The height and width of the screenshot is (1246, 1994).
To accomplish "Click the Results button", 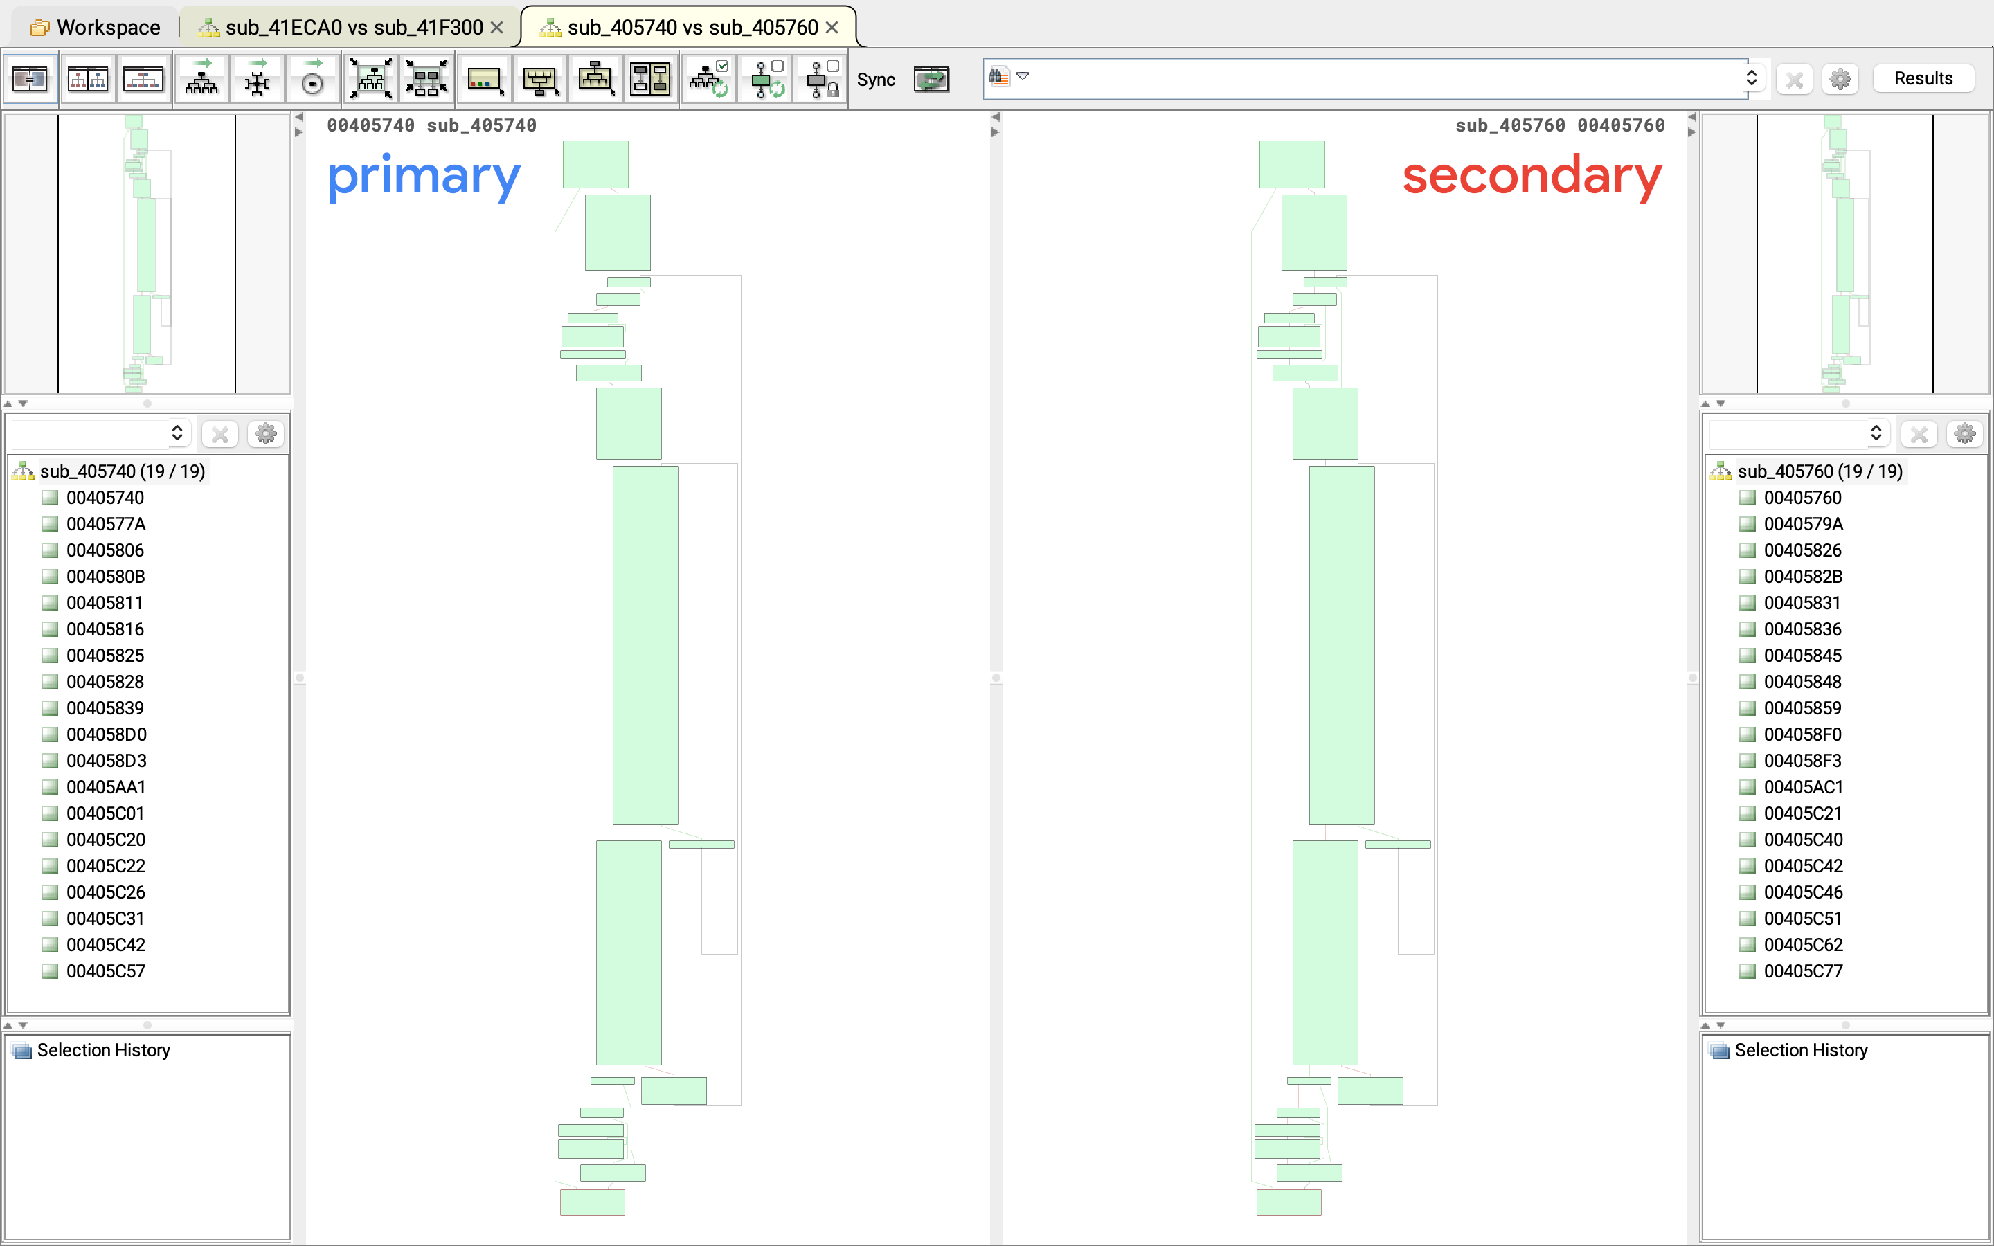I will coord(1923,78).
